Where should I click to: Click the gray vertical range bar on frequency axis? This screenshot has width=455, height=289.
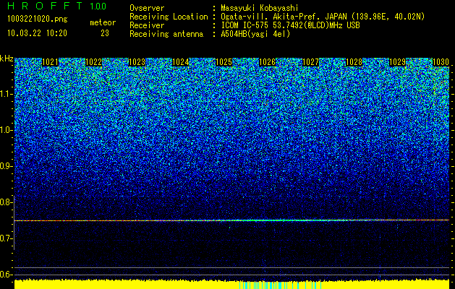[x=14, y=223]
